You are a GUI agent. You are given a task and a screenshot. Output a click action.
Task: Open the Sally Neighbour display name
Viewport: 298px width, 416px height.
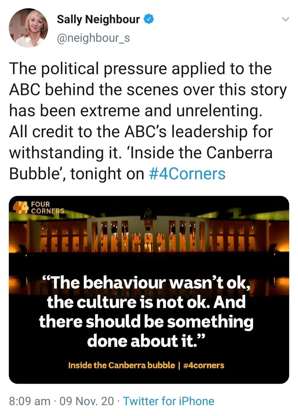pyautogui.click(x=98, y=19)
